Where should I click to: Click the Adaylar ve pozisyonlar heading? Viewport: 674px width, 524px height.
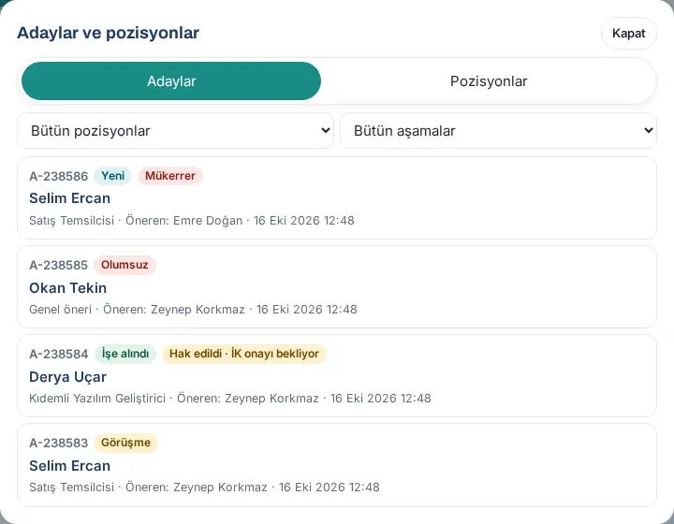pos(108,33)
